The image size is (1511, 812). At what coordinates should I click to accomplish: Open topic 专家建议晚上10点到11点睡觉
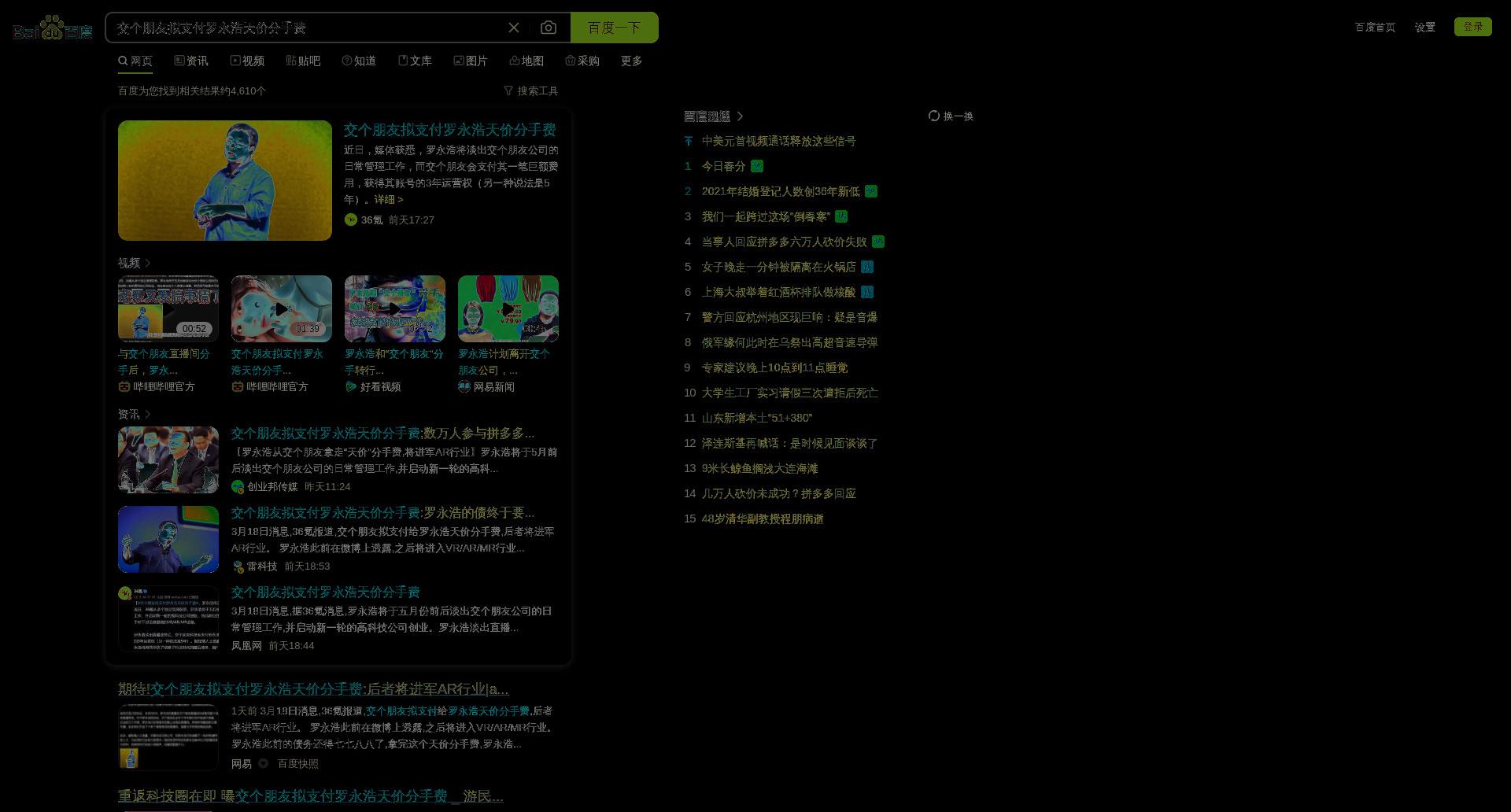coord(774,367)
